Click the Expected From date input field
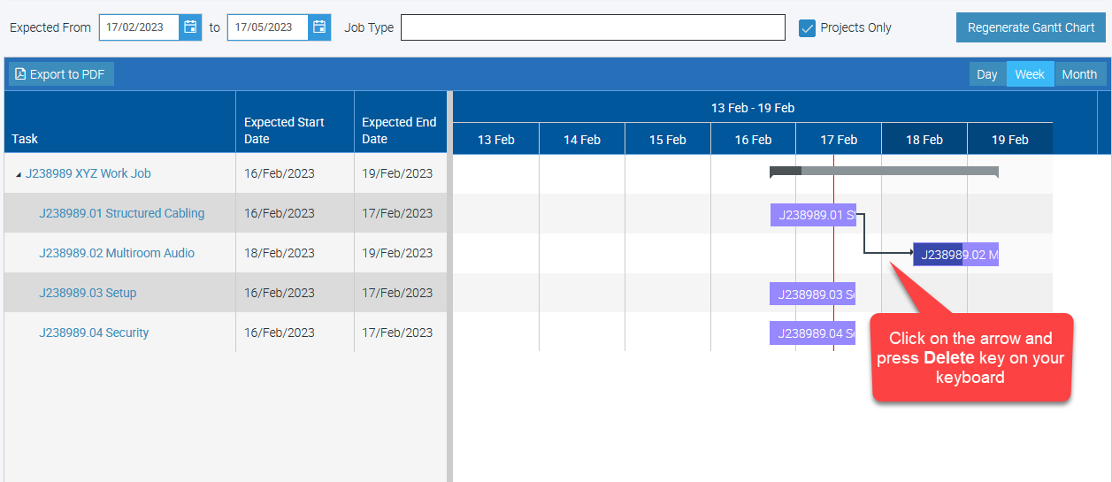Viewport: 1112px width, 482px height. [139, 27]
